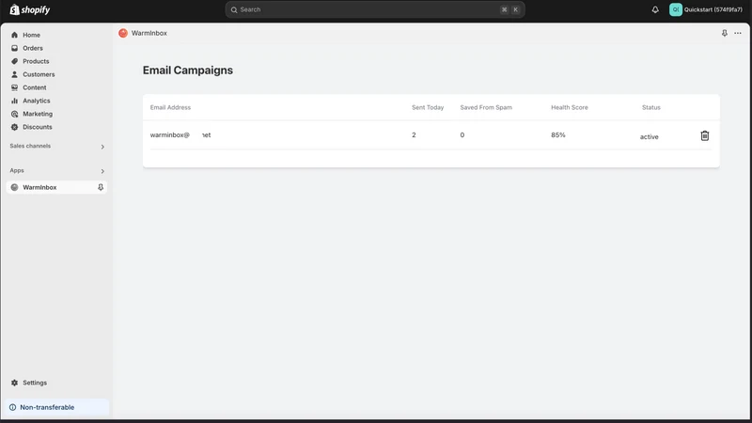This screenshot has width=752, height=423.
Task: Open the Quickstart store account menu
Action: [706, 9]
